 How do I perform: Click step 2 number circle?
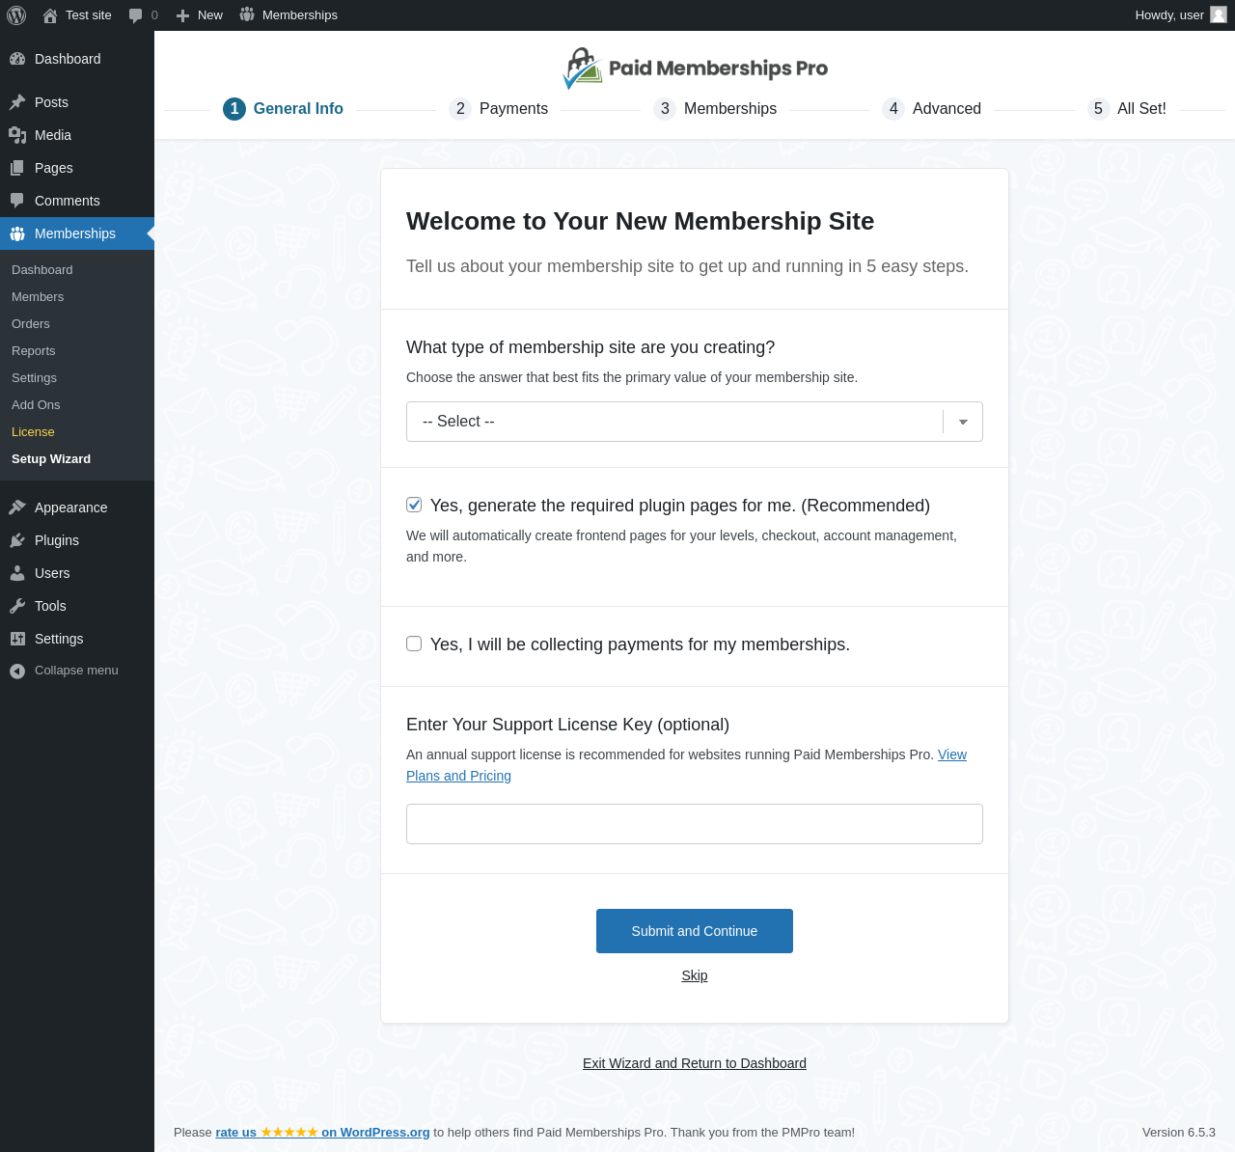(460, 109)
